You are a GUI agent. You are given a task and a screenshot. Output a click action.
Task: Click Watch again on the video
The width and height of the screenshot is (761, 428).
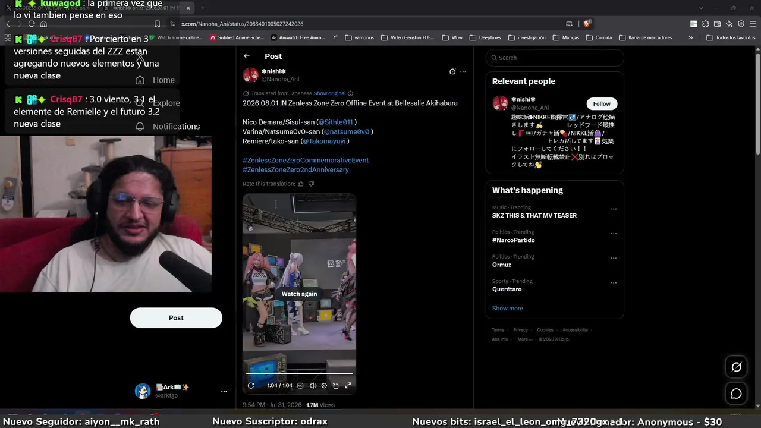pos(299,294)
